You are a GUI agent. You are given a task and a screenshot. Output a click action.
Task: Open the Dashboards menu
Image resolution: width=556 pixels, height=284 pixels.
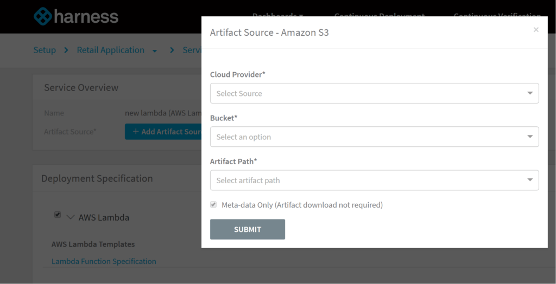click(x=277, y=16)
